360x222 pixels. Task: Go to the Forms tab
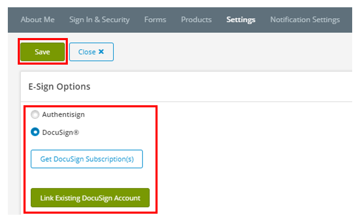[155, 20]
